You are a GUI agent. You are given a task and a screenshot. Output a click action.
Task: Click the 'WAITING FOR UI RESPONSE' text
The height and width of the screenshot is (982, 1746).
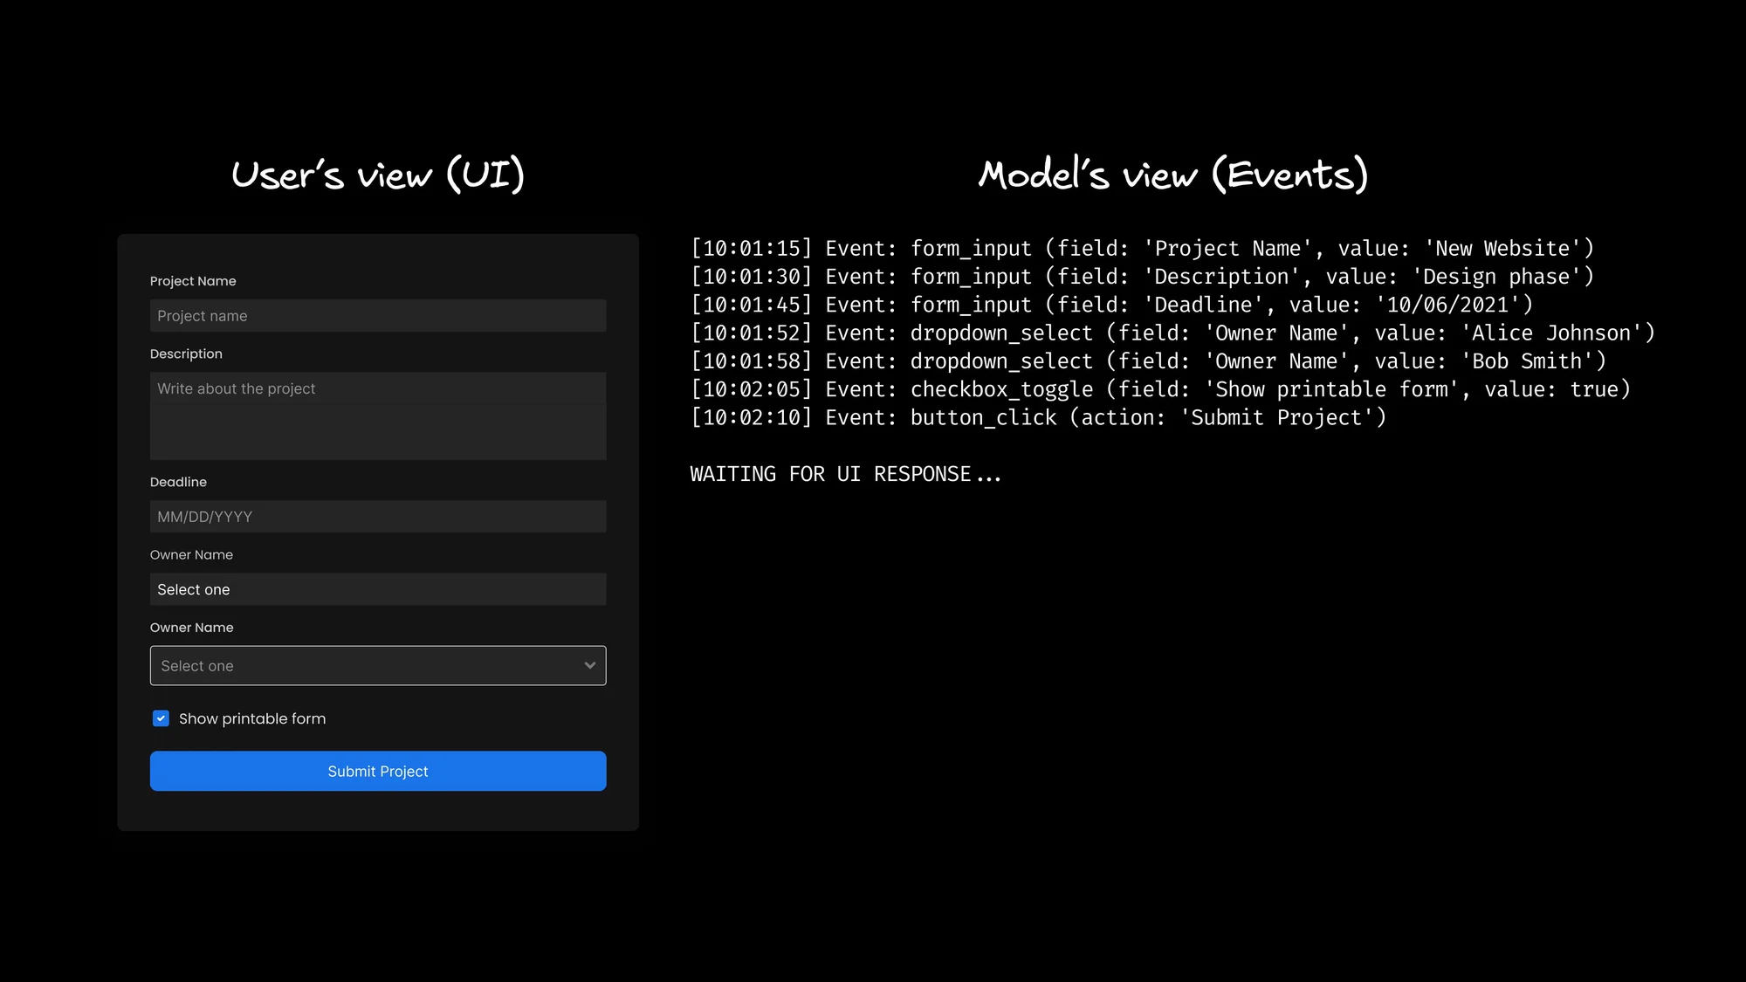click(845, 474)
